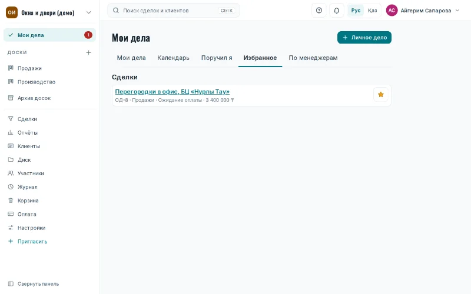Switch to По менеджерам tab
Image resolution: width=471 pixels, height=294 pixels.
(313, 58)
